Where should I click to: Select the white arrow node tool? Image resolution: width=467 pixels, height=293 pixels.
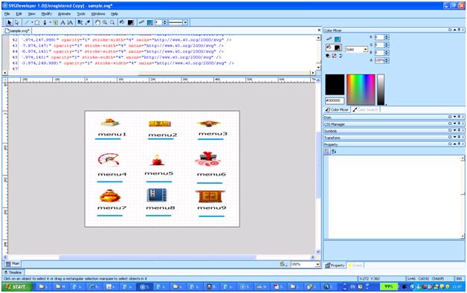(17, 22)
